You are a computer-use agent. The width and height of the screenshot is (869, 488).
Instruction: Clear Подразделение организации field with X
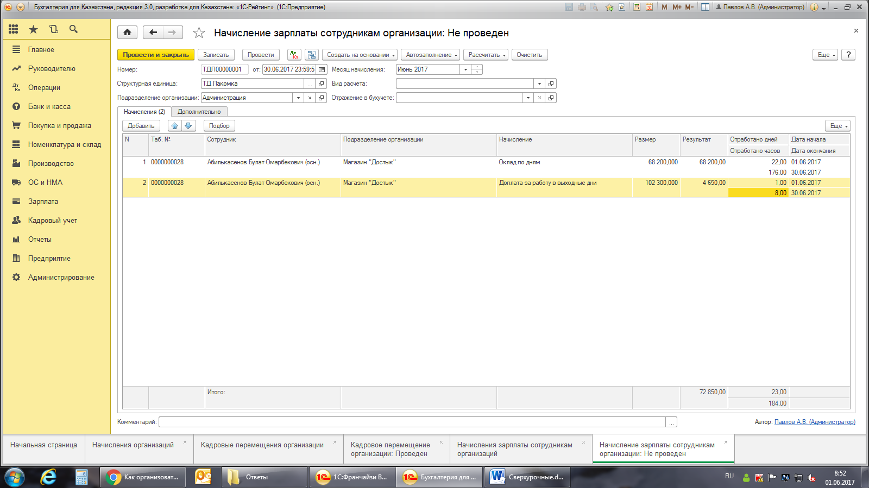pyautogui.click(x=310, y=98)
